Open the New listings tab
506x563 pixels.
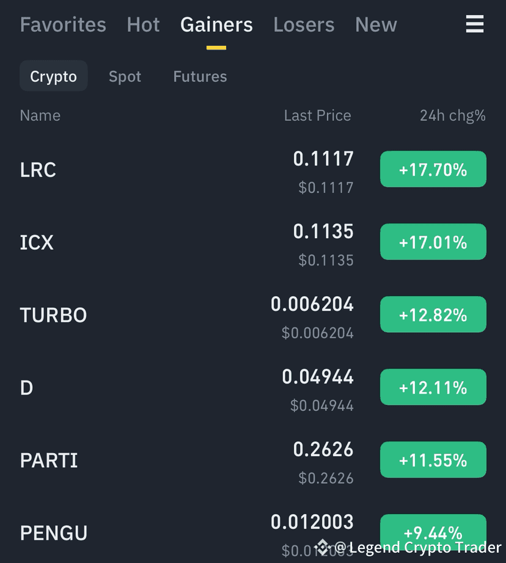[x=376, y=25]
